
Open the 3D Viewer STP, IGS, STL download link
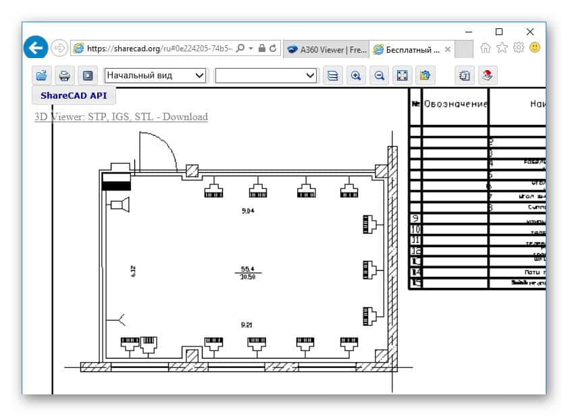pos(121,117)
